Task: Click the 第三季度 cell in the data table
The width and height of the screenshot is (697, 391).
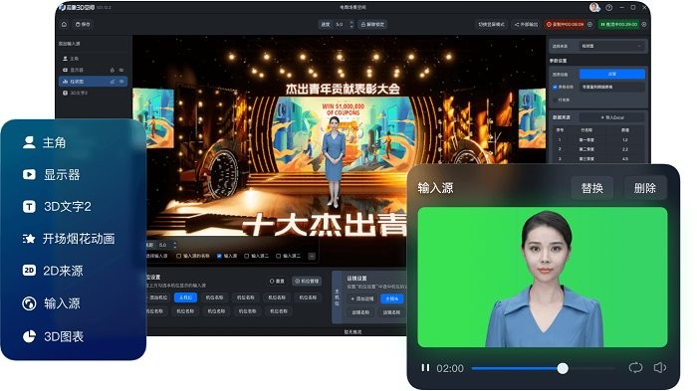Action: [x=586, y=158]
